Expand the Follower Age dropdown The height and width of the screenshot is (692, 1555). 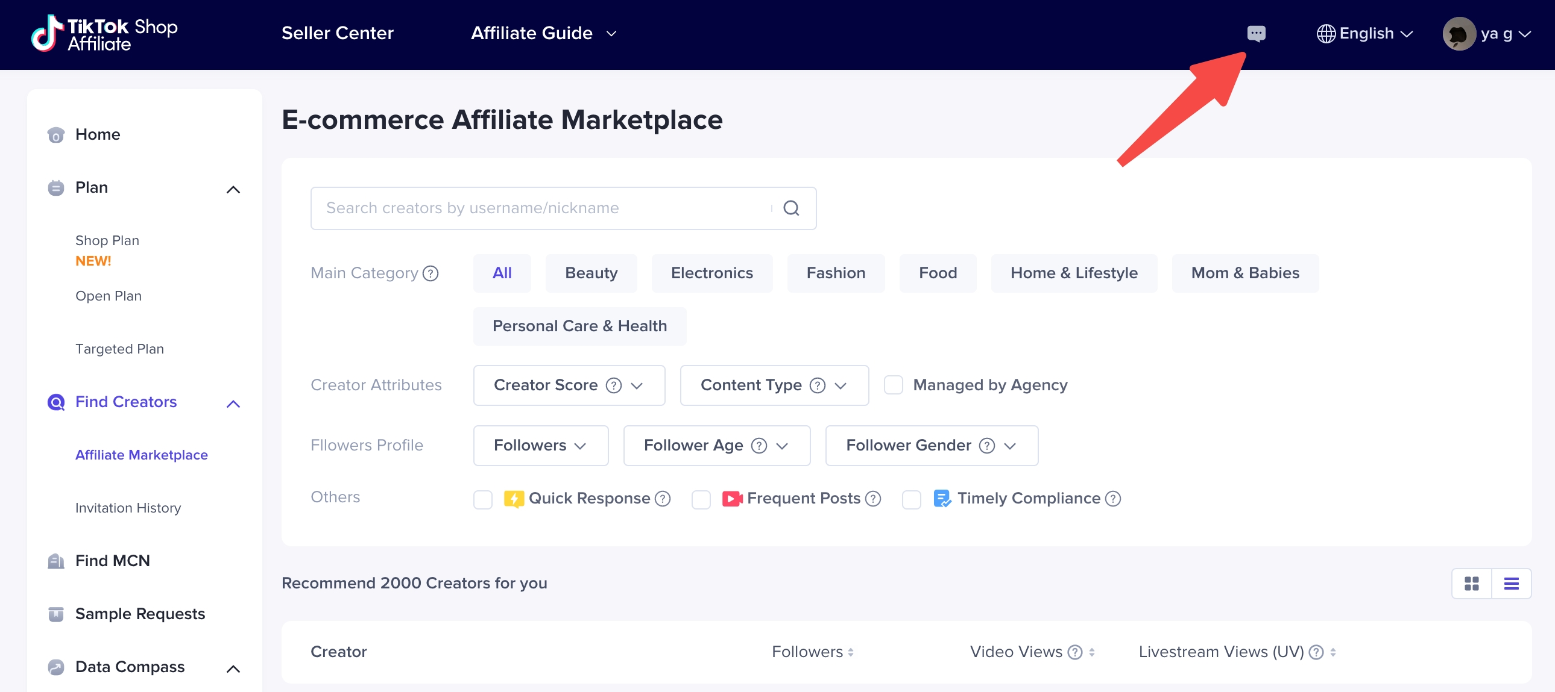[x=716, y=446]
